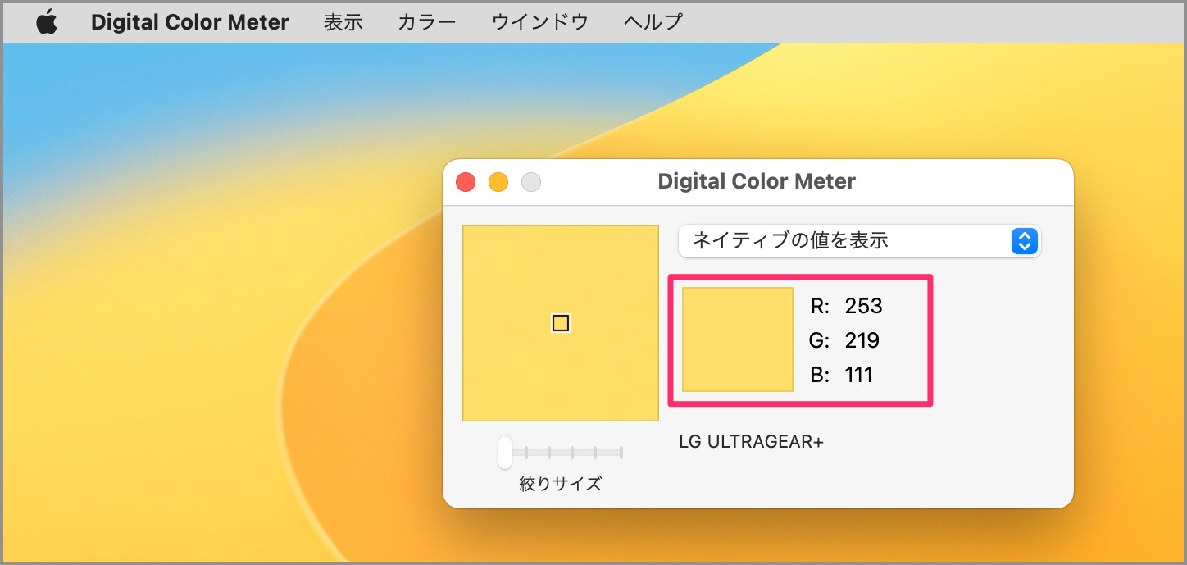1187x565 pixels.
Task: Open the ヘルプ menu
Action: coord(652,21)
